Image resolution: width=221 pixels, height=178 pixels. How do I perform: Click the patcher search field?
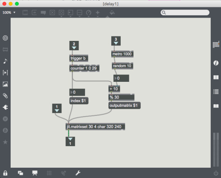[x=185, y=13]
